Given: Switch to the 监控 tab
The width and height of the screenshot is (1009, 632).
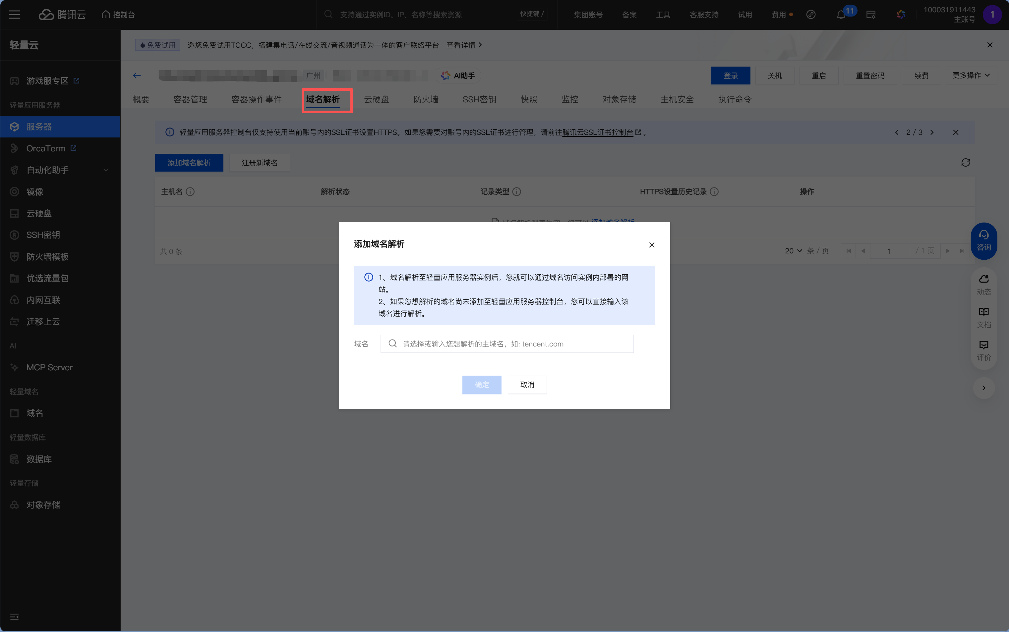Looking at the screenshot, I should 569,99.
